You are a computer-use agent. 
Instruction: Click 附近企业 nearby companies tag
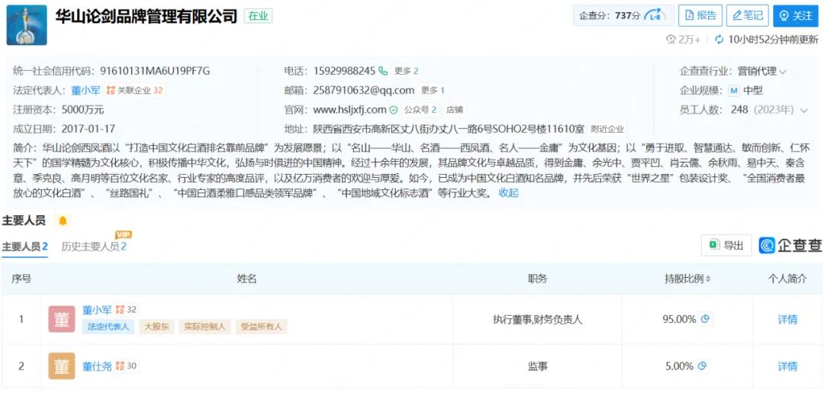607,129
